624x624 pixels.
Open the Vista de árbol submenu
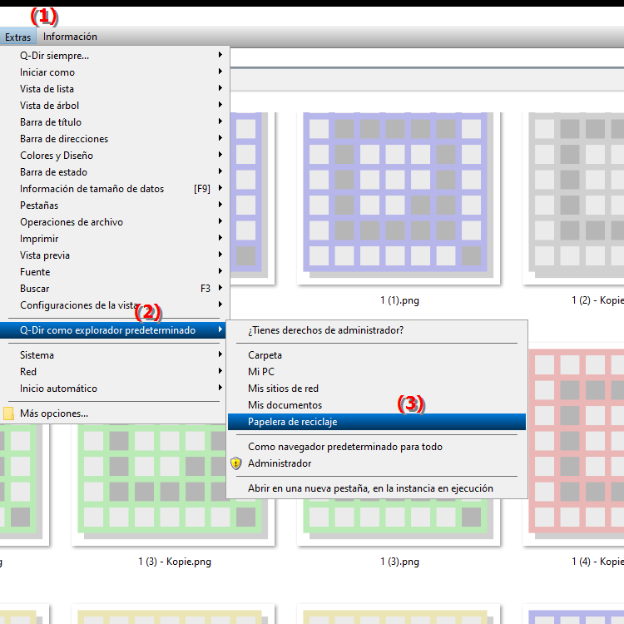point(115,106)
